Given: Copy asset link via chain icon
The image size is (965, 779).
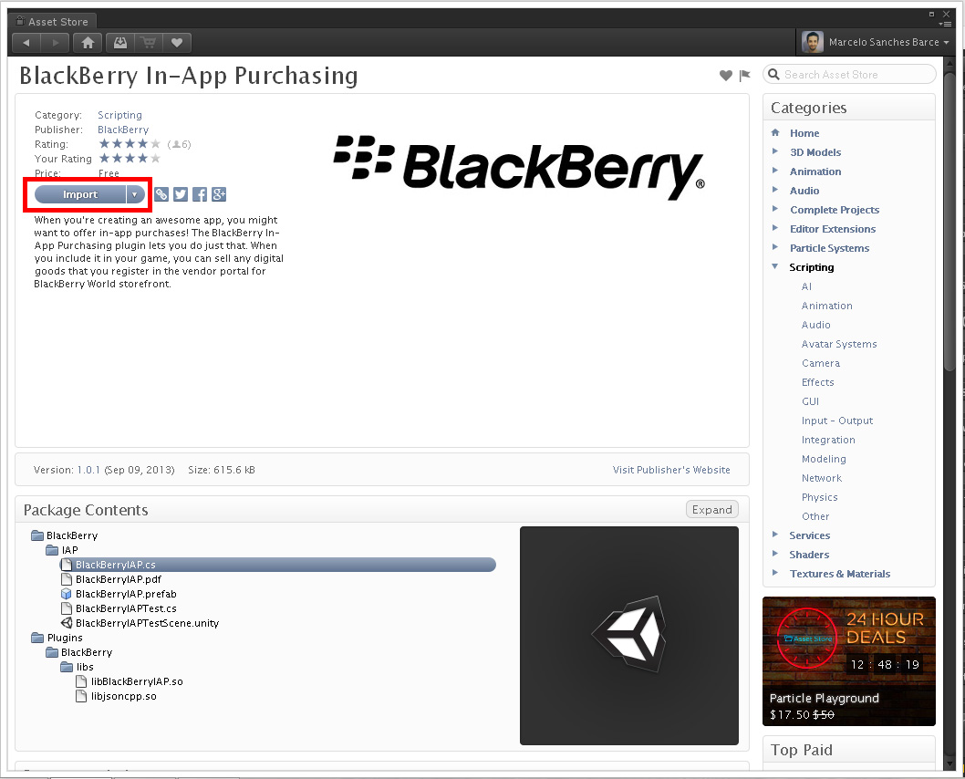Looking at the screenshot, I should [x=161, y=194].
